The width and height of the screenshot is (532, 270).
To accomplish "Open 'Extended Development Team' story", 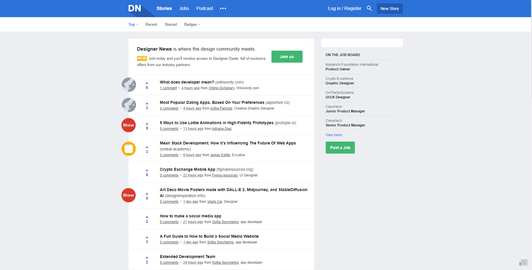I will pos(187,257).
